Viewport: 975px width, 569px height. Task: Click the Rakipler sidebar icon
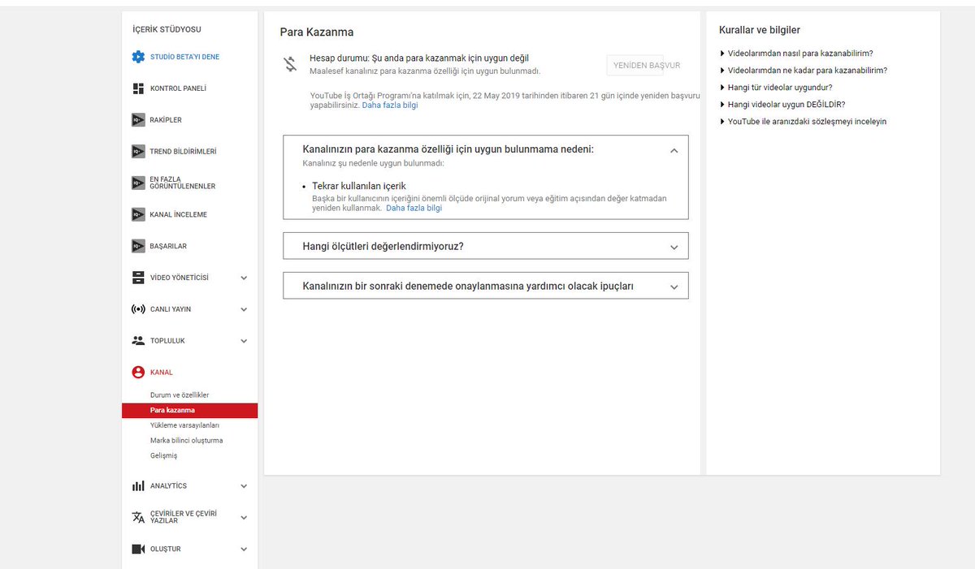138,120
